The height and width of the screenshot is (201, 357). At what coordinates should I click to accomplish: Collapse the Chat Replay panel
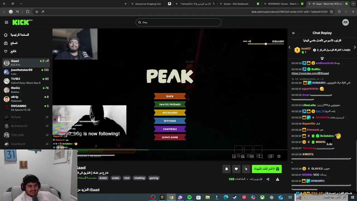[293, 33]
